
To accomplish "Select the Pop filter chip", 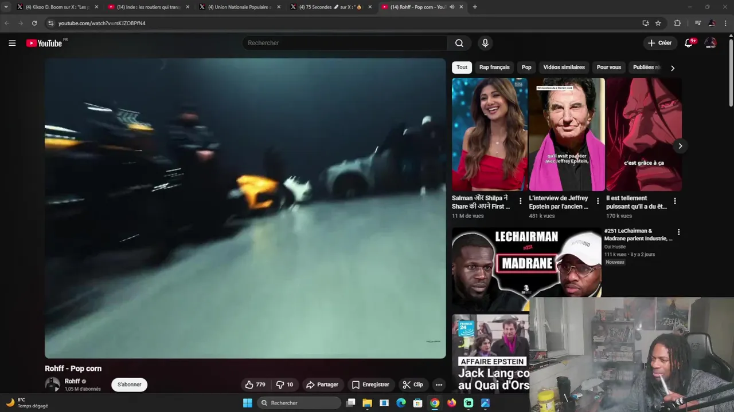I will 526,68.
